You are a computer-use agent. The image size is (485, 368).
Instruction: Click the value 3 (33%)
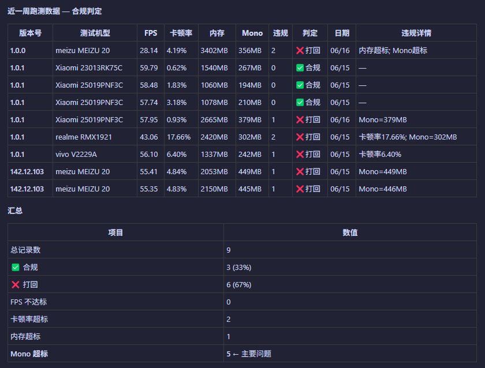(239, 267)
